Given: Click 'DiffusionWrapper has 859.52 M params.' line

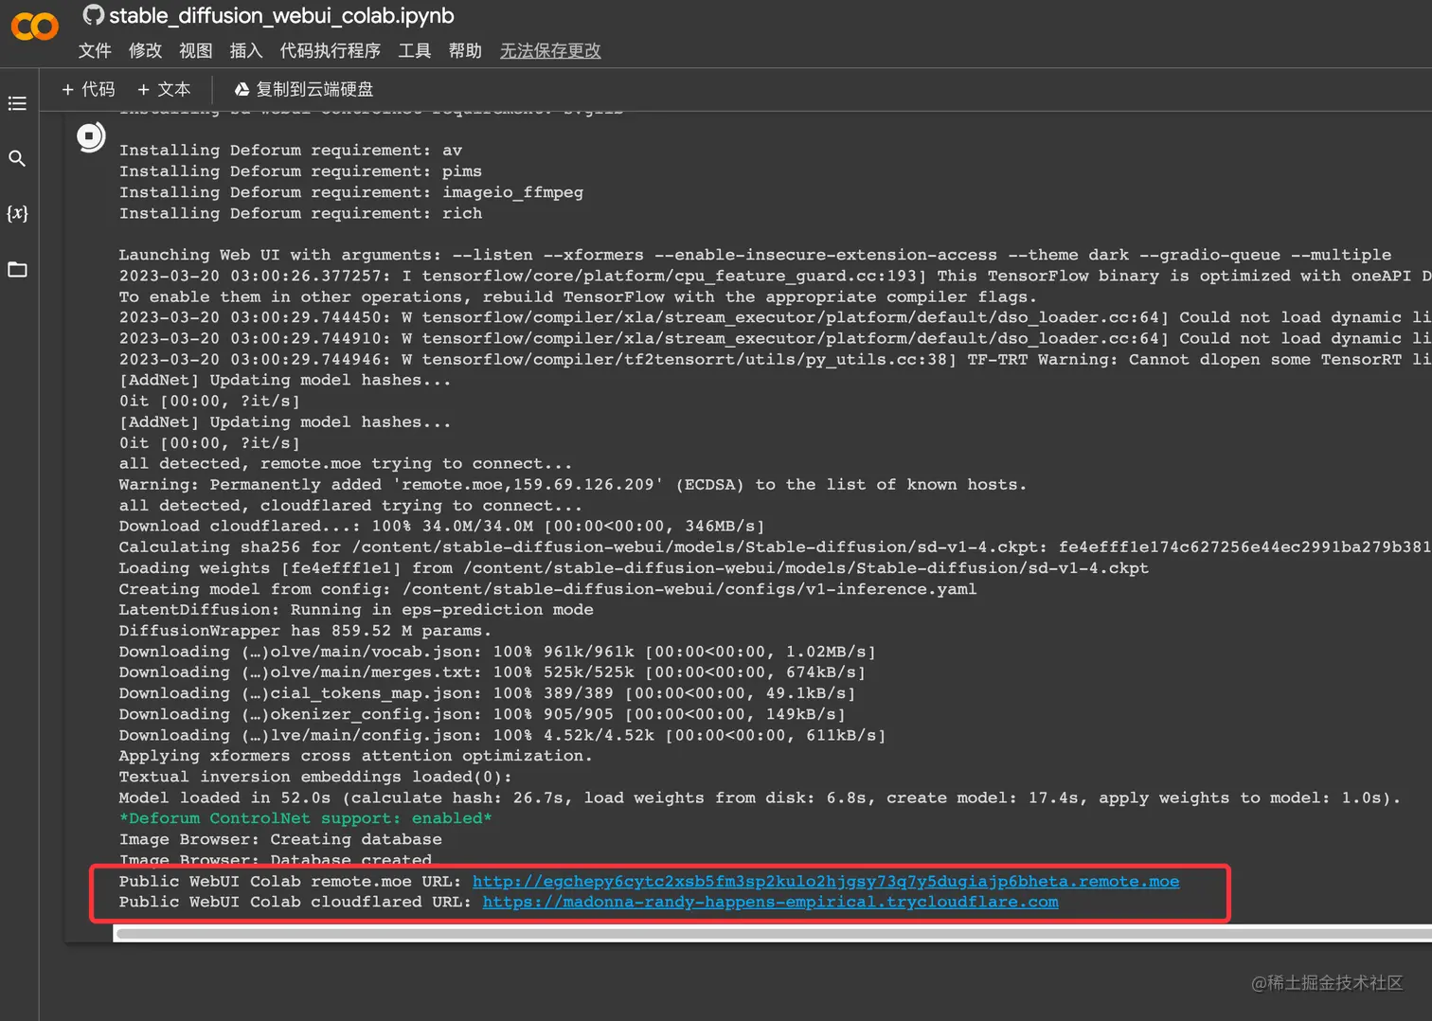Looking at the screenshot, I should point(305,631).
